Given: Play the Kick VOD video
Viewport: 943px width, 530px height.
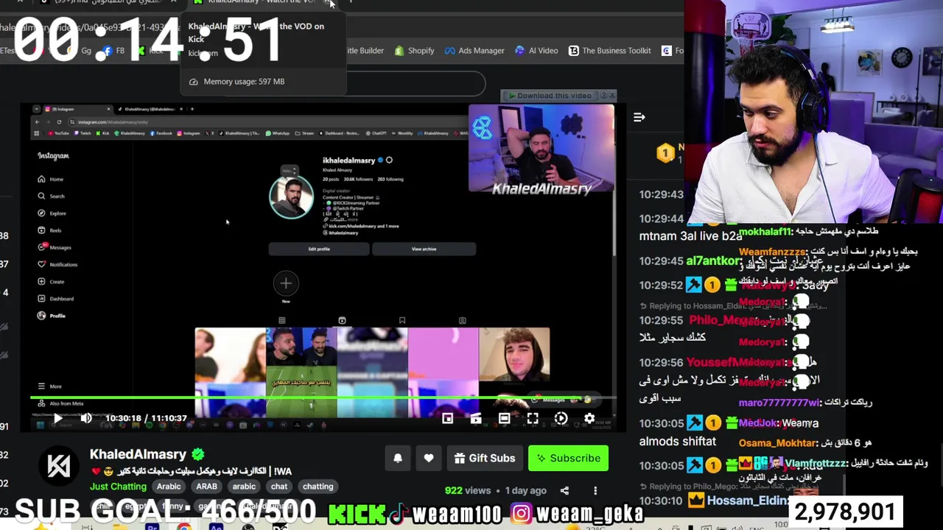Looking at the screenshot, I should pyautogui.click(x=57, y=418).
